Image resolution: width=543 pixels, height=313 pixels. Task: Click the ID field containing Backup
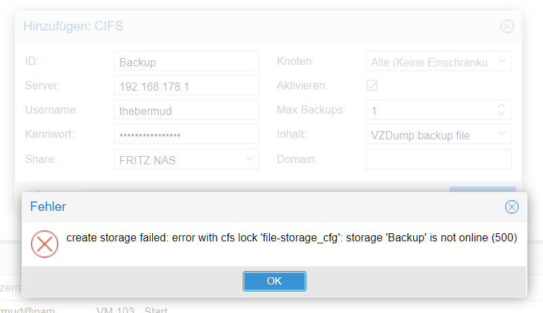click(187, 62)
